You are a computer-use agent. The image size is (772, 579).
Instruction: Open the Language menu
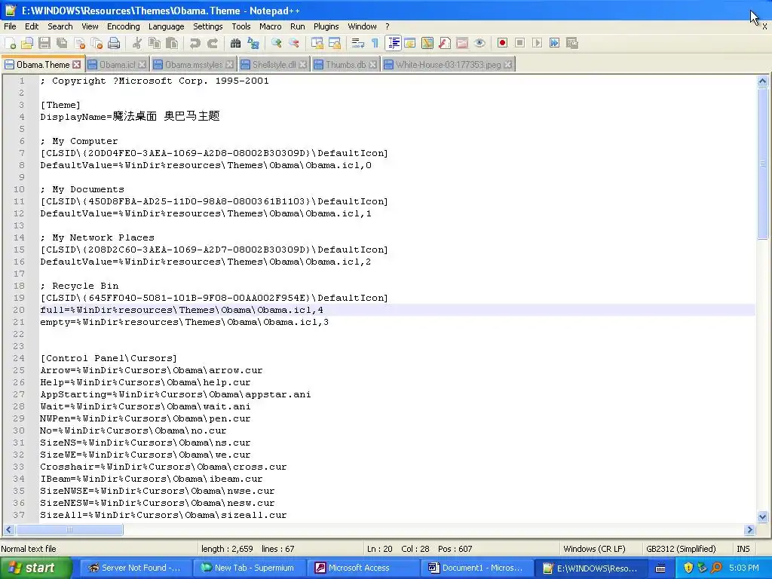[x=167, y=26]
